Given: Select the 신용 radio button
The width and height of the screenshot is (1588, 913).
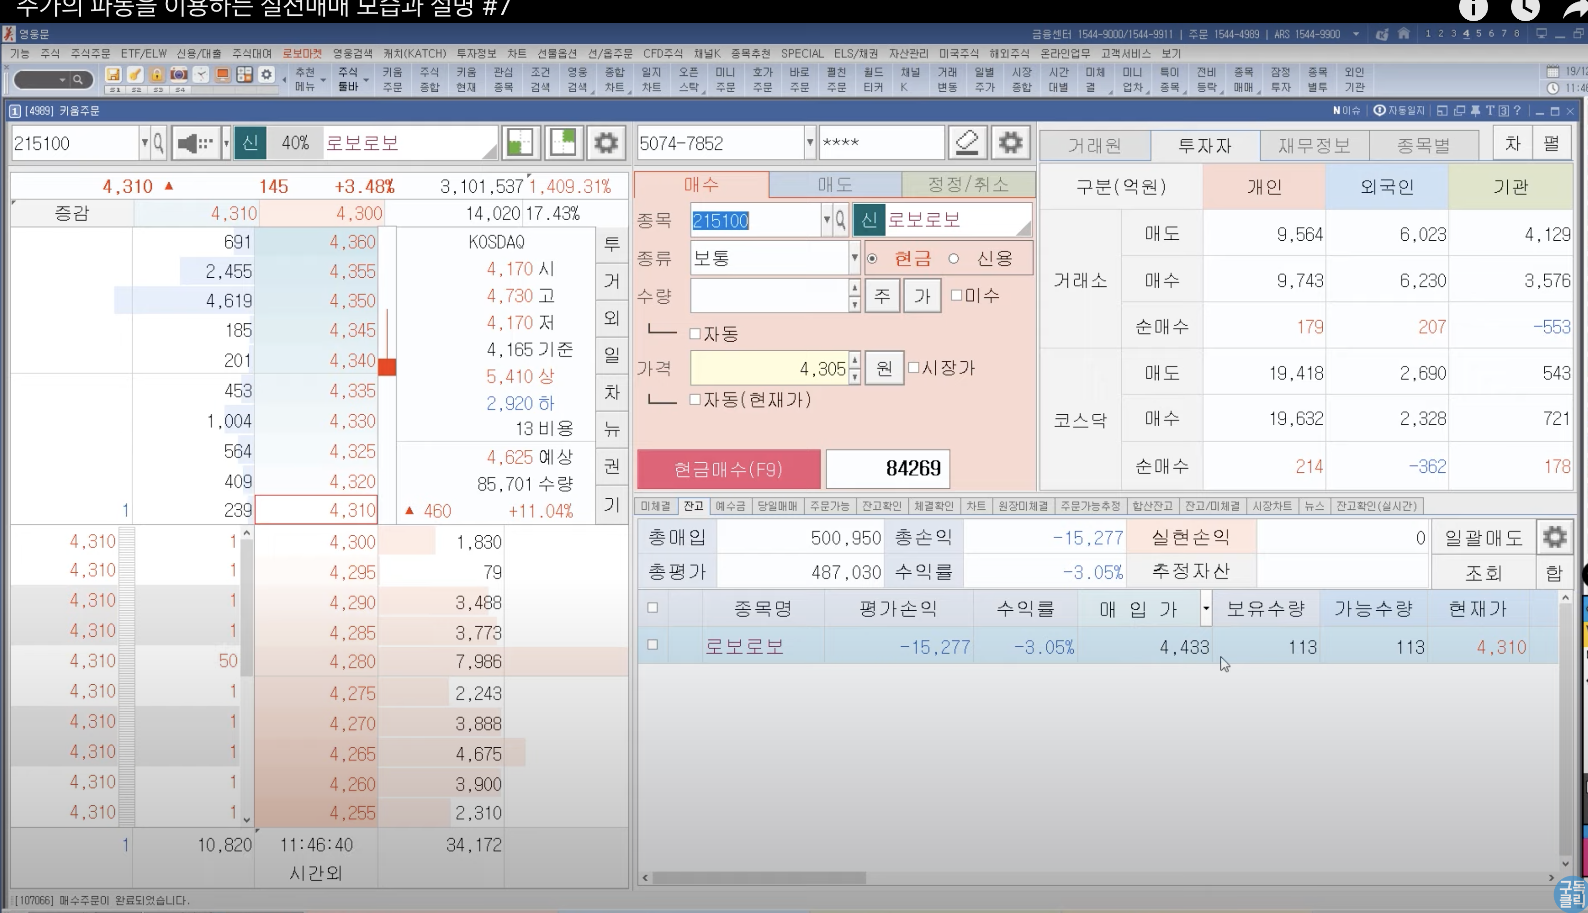Looking at the screenshot, I should tap(953, 259).
